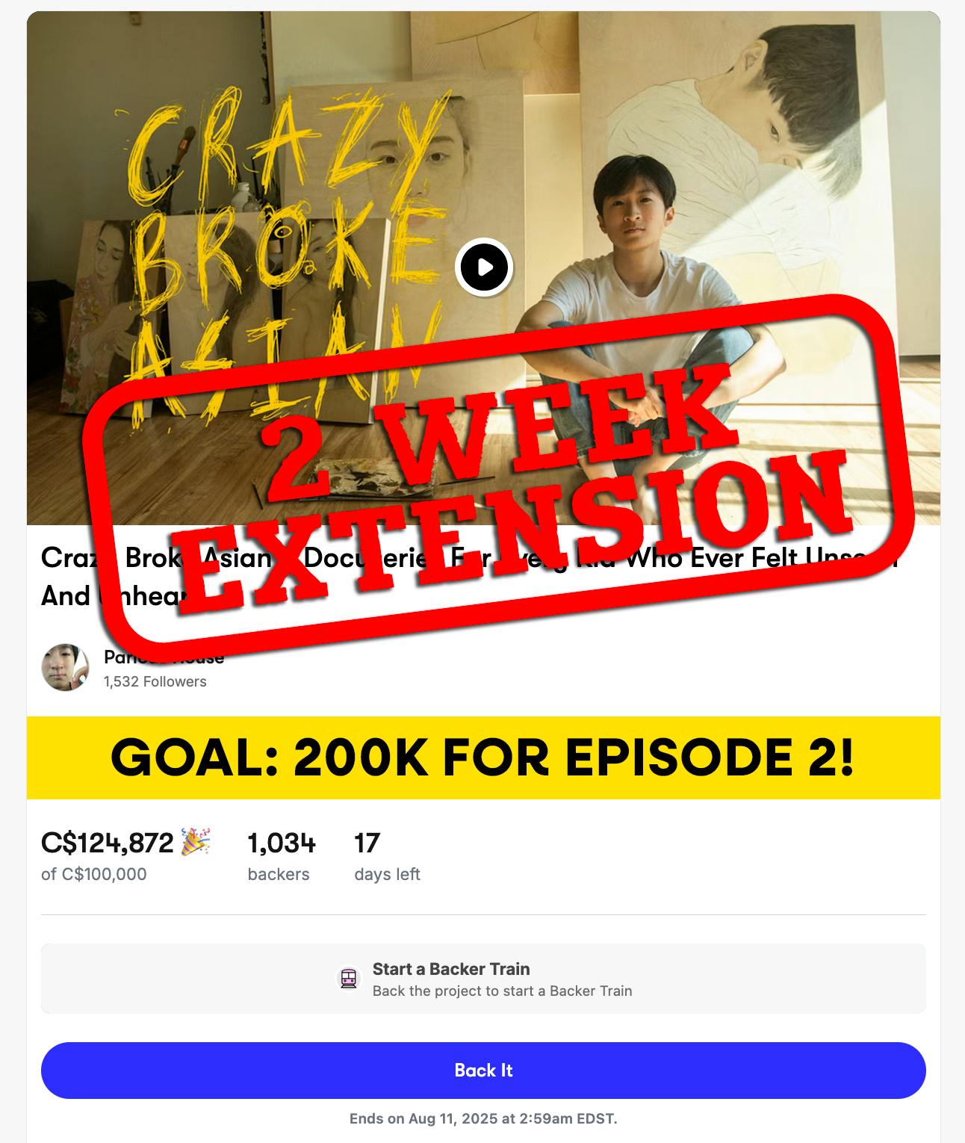The width and height of the screenshot is (965, 1143).
Task: Click the blue Back It button
Action: (x=483, y=1070)
